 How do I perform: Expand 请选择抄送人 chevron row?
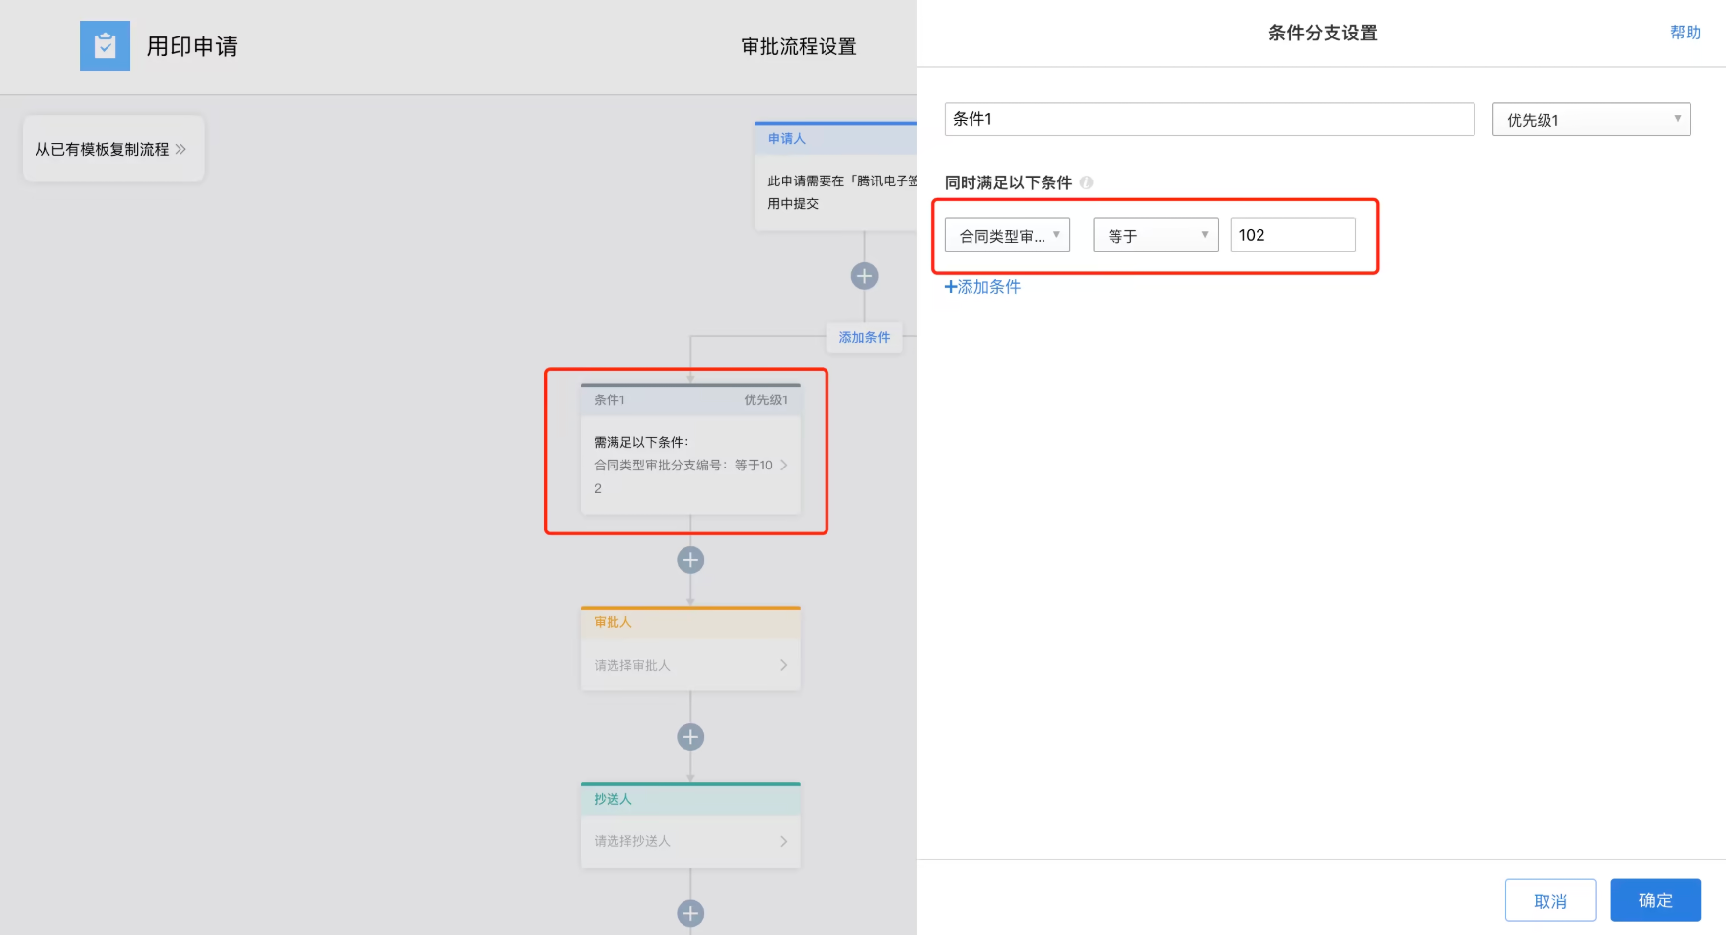click(x=690, y=841)
